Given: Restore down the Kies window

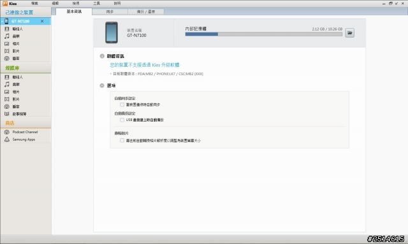Looking at the screenshot, I should coord(390,3).
